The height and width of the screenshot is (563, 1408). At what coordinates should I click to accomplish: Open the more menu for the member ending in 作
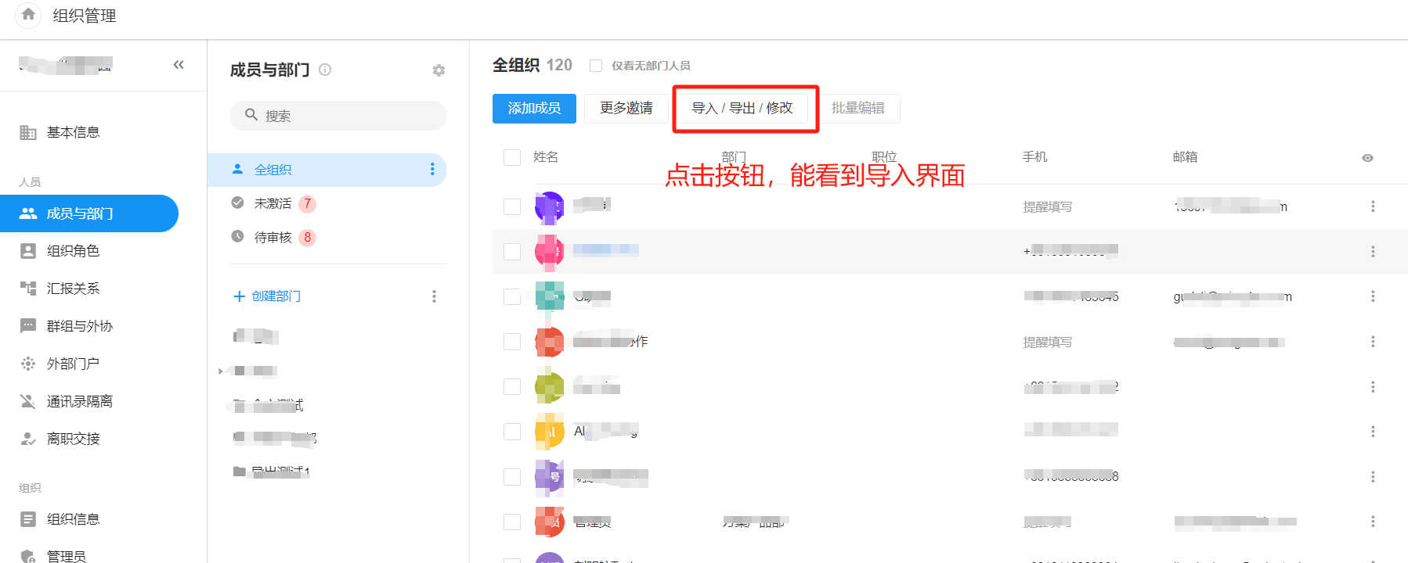[1373, 342]
